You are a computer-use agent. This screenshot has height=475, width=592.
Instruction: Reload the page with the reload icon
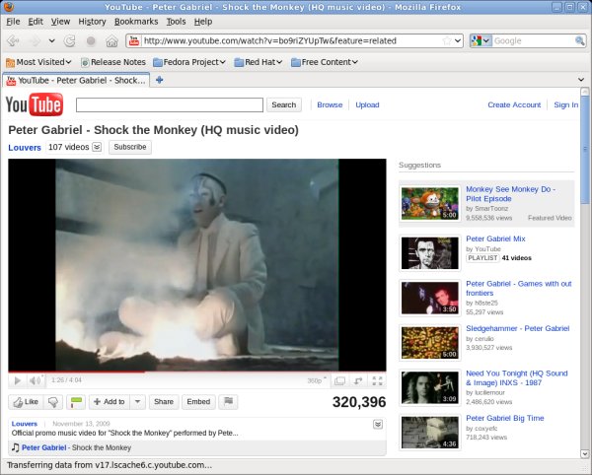pos(70,40)
